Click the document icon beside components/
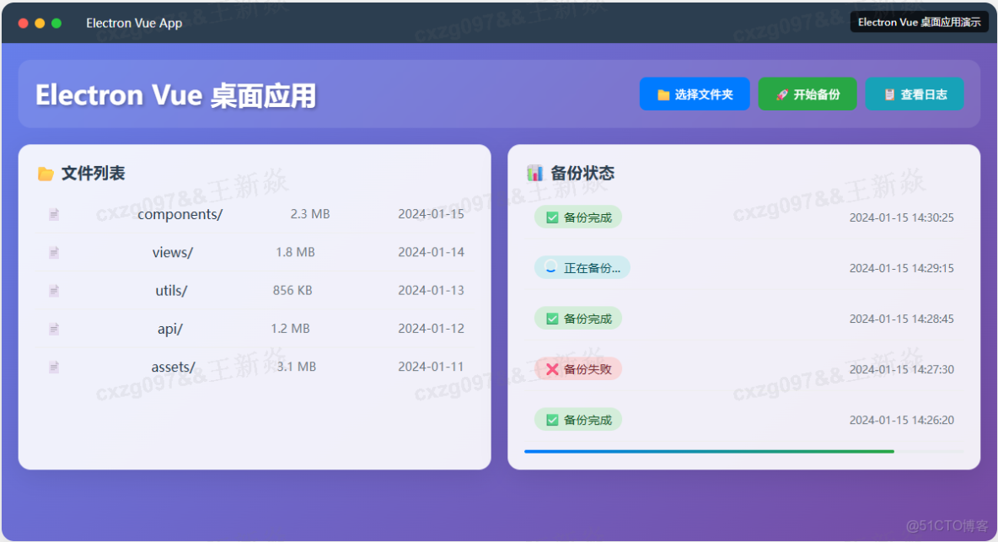 click(53, 214)
